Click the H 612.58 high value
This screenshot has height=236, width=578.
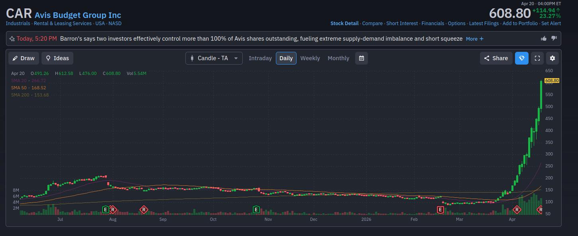(x=64, y=73)
